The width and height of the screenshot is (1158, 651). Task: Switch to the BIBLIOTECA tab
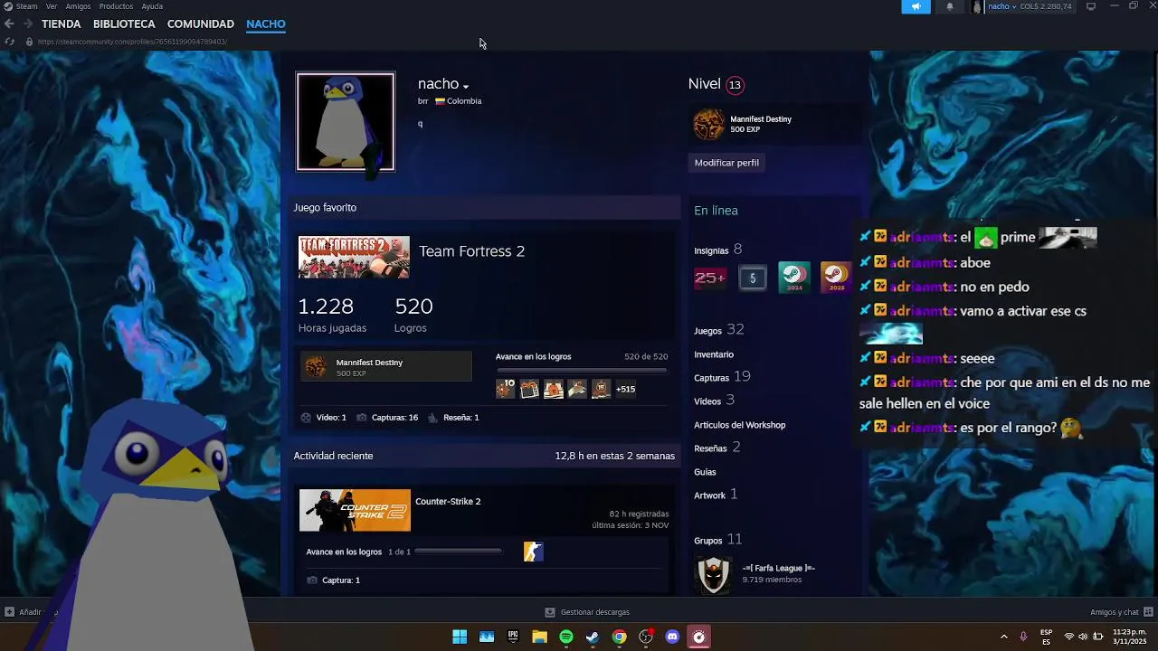coord(124,24)
